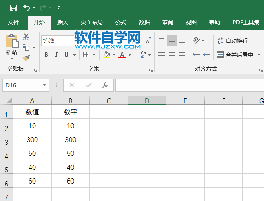Open the 对齐方式 dialog launcher
Screen dimensions: 264x201
261,70
